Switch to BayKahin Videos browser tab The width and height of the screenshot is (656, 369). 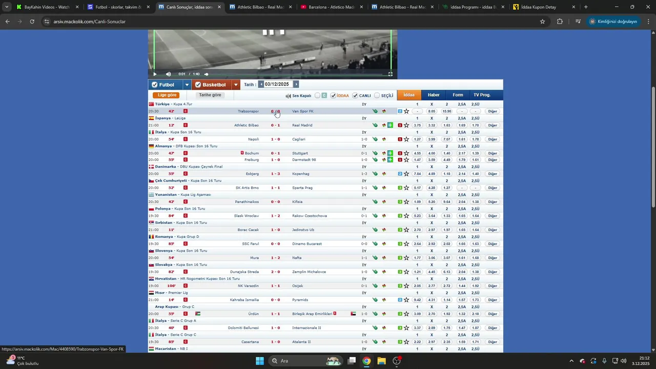click(46, 7)
